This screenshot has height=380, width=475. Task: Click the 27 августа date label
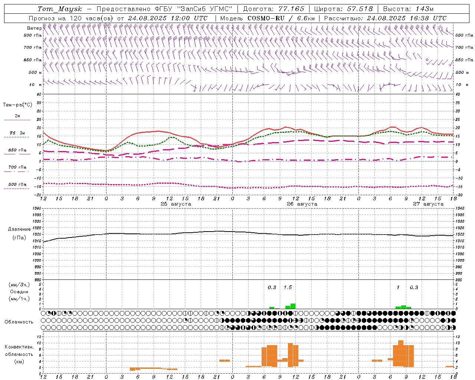tap(428, 204)
